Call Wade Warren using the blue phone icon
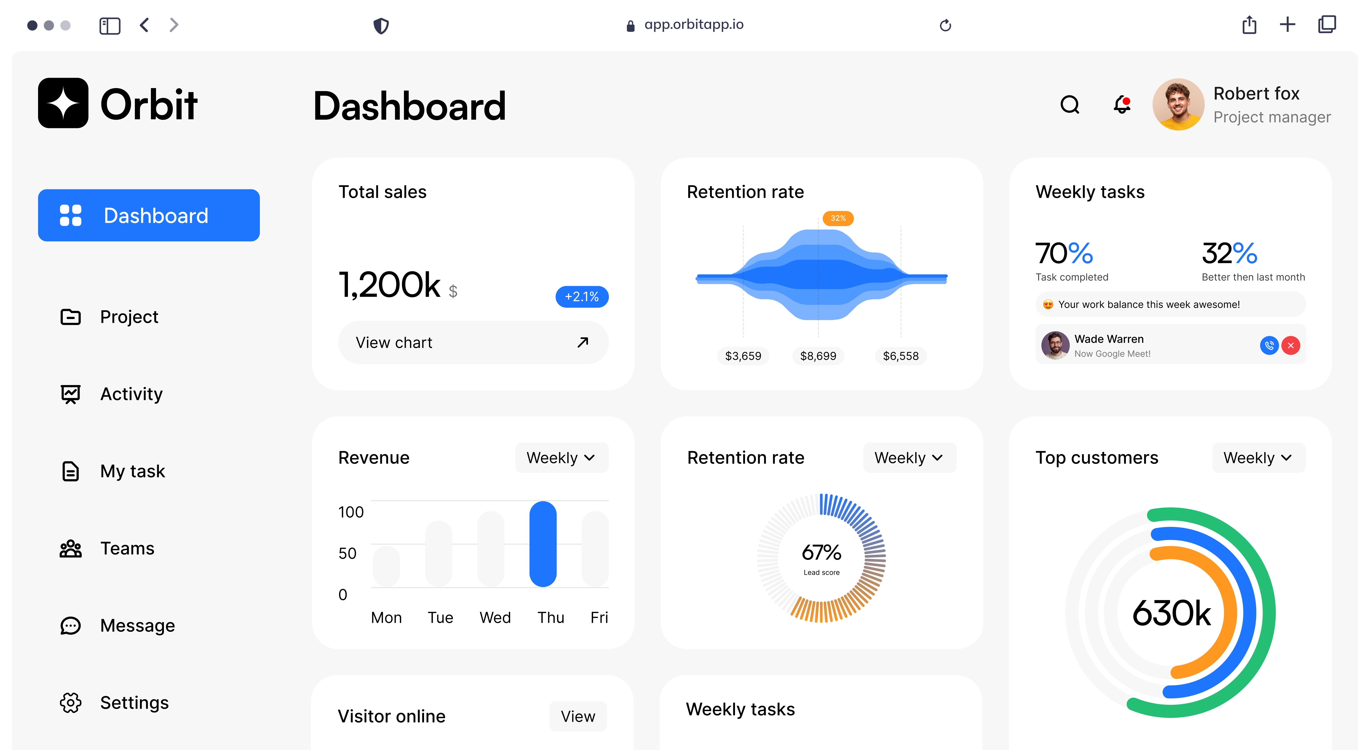The height and width of the screenshot is (750, 1370). tap(1269, 345)
